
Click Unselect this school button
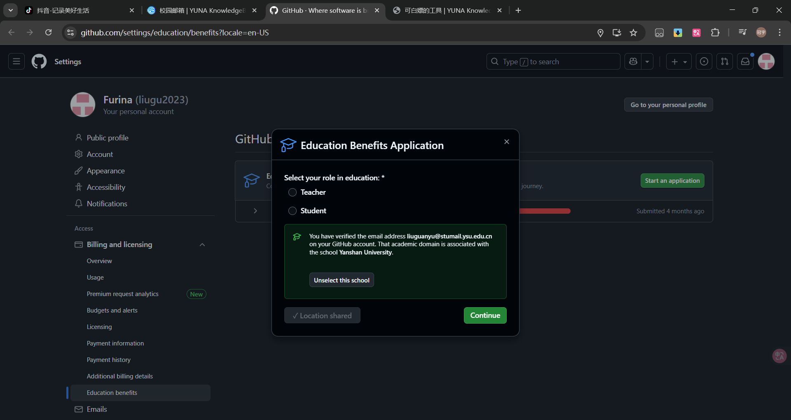pos(342,280)
